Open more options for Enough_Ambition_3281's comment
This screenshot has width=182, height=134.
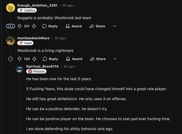point(115,26)
